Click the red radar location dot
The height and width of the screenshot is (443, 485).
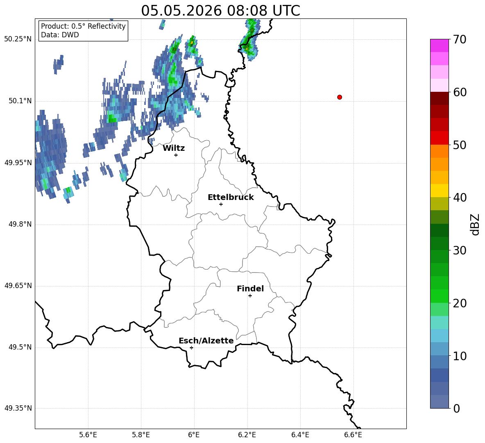coord(340,97)
